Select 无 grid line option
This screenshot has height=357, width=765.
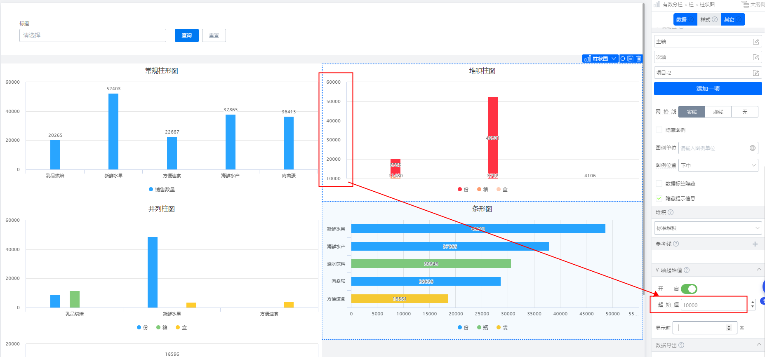(x=745, y=112)
